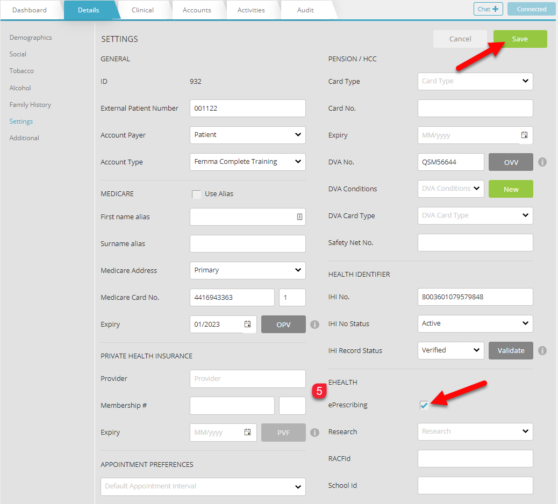This screenshot has height=504, width=558.
Task: Click Medicare Card No. field
Action: [x=232, y=297]
